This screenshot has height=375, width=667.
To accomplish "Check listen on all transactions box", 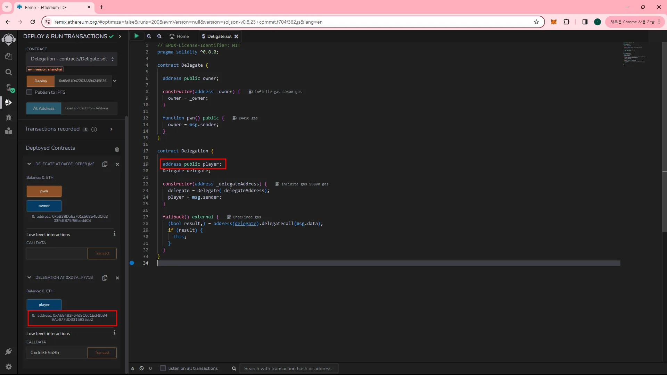I will tap(163, 368).
